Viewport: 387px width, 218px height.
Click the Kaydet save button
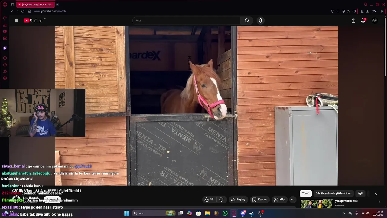click(259, 200)
